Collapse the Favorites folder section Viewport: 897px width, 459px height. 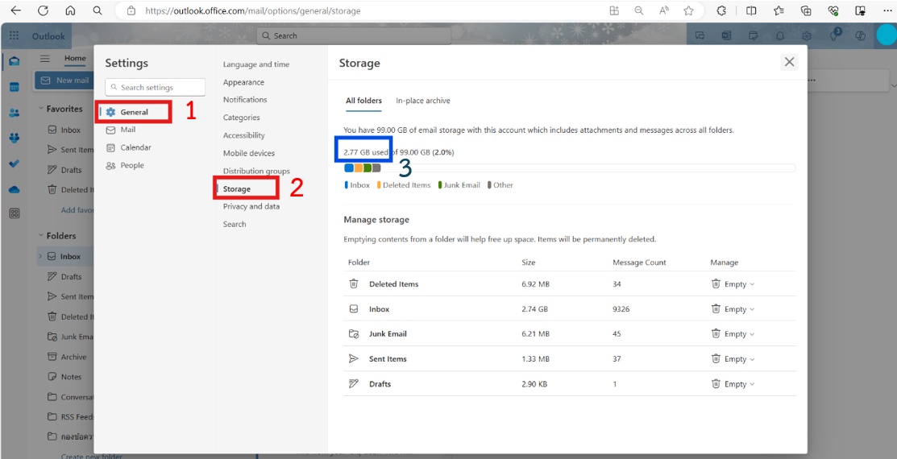point(40,109)
